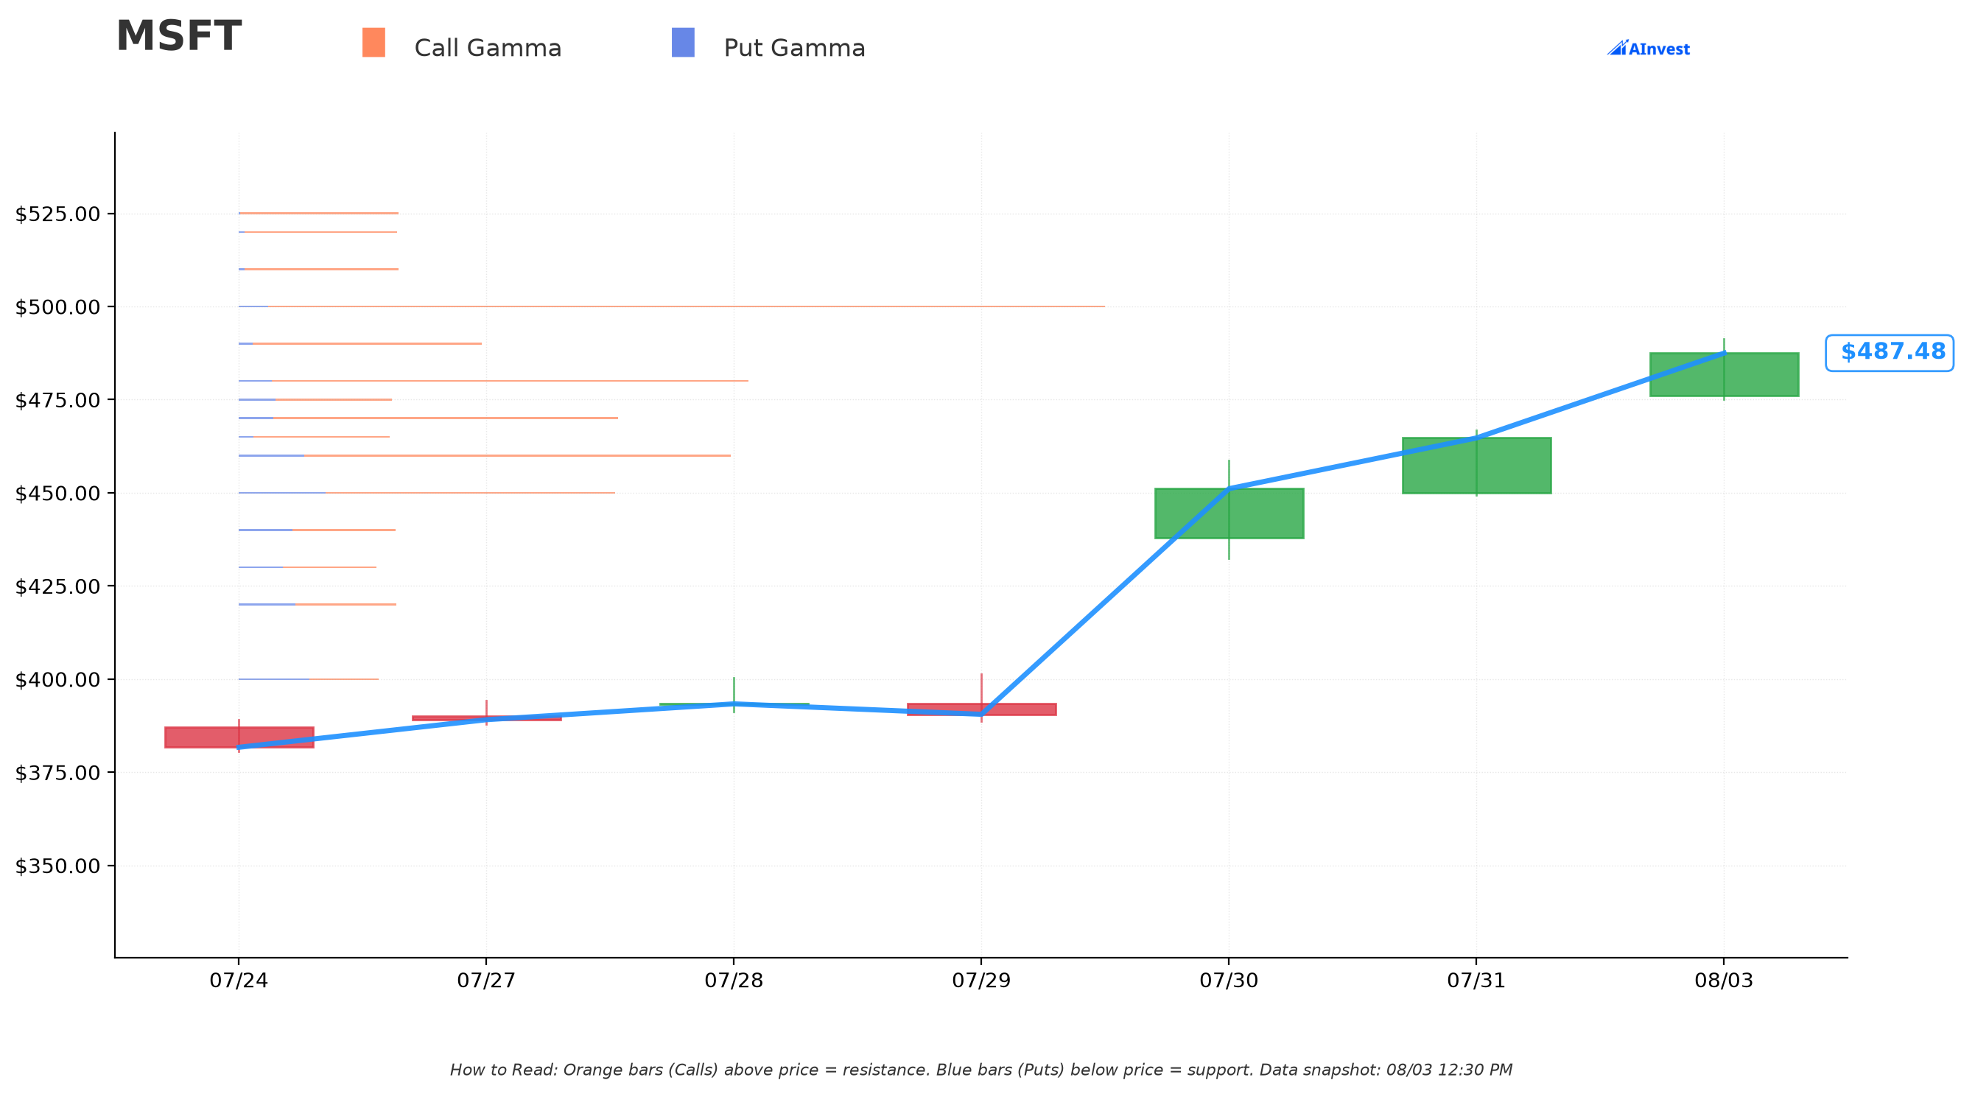Select the Call Gamma legend label
This screenshot has height=1094, width=1961.
[x=488, y=48]
